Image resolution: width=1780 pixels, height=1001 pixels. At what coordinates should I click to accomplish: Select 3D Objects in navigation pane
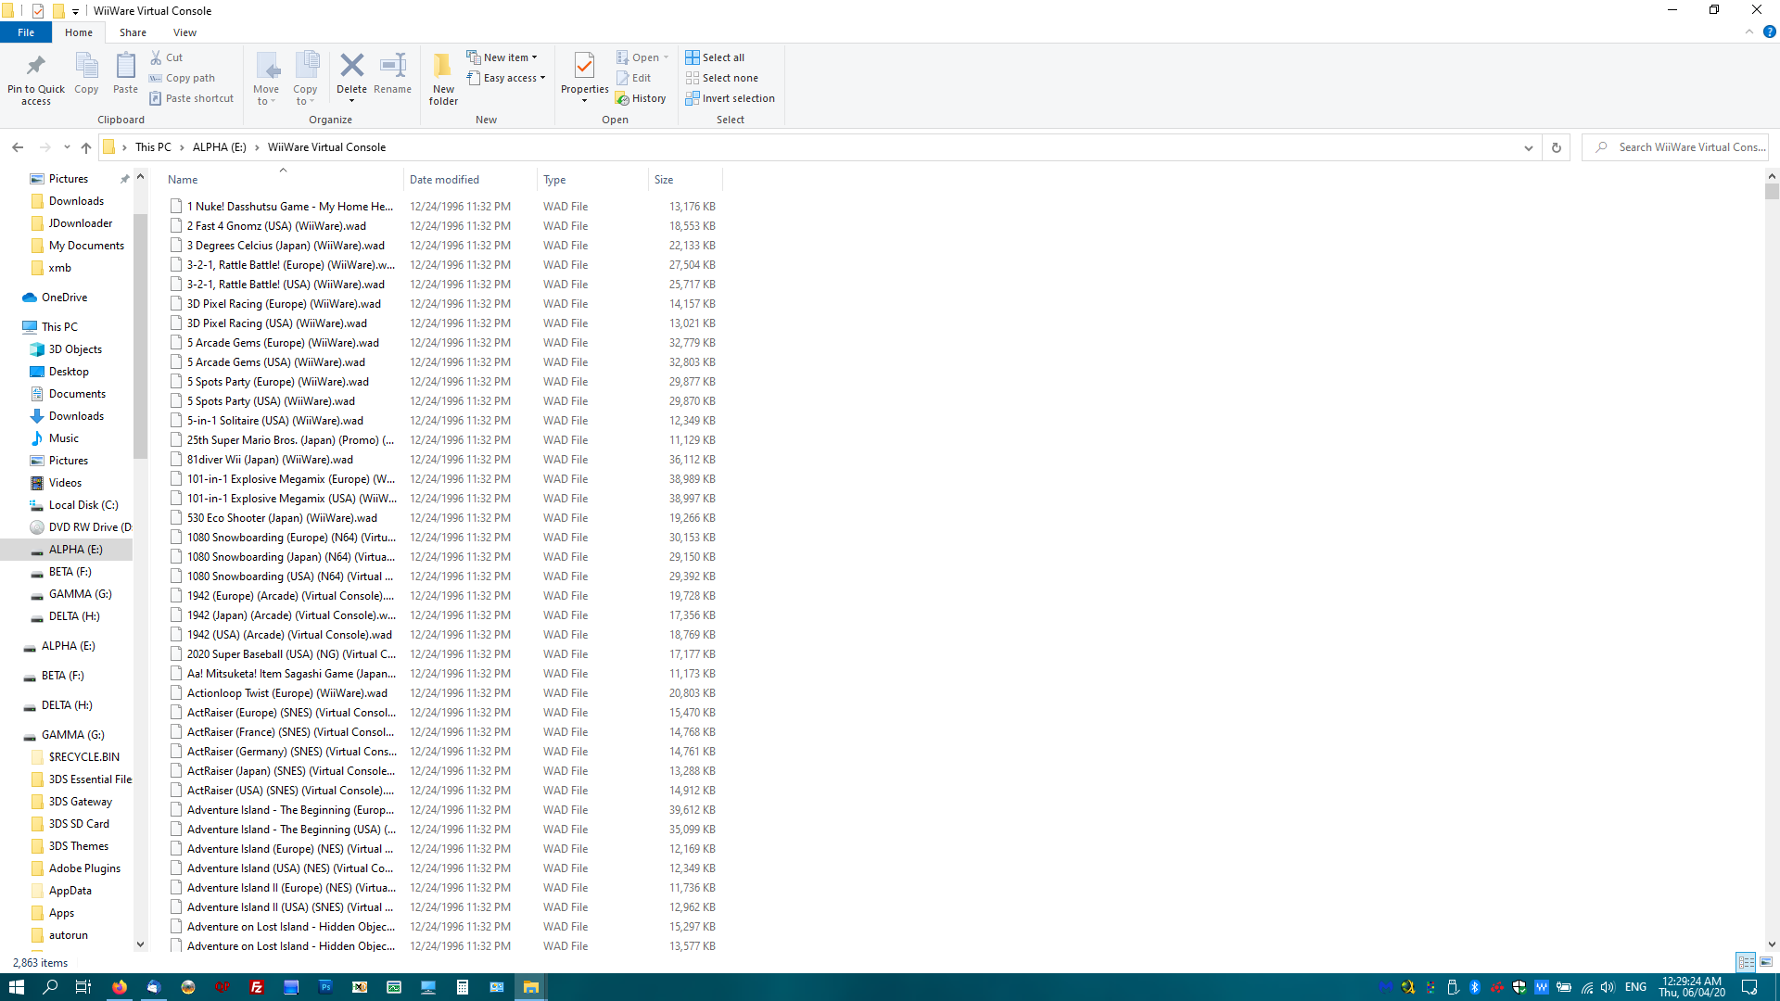75,349
